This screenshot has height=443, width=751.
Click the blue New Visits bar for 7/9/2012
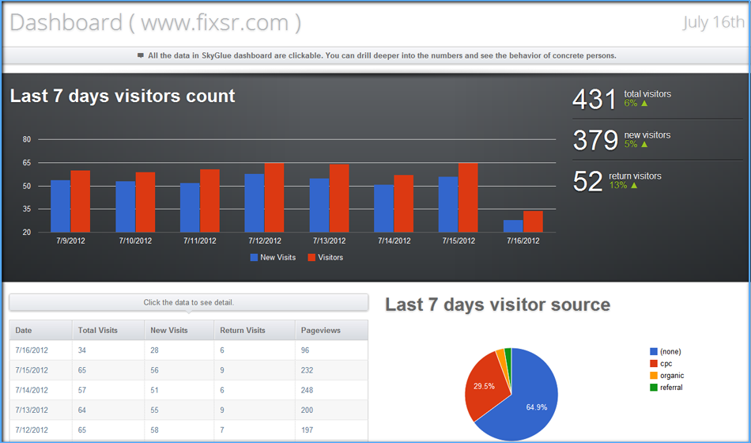coord(60,206)
